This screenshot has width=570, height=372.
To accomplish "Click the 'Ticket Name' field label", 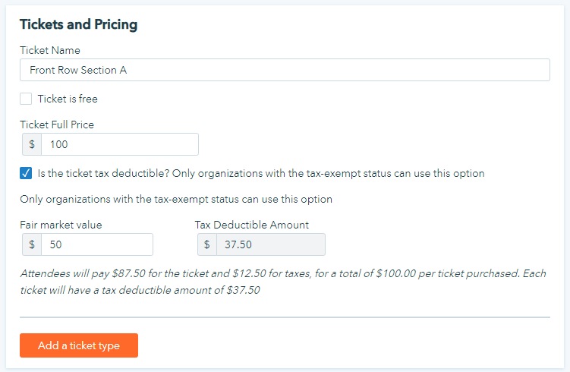I will coord(50,50).
